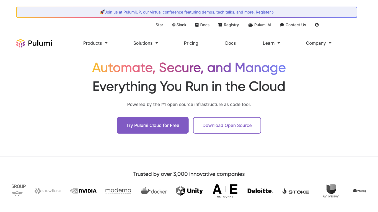Click the Moderna company logo
Viewport: 378px width, 212px height.
click(x=118, y=191)
